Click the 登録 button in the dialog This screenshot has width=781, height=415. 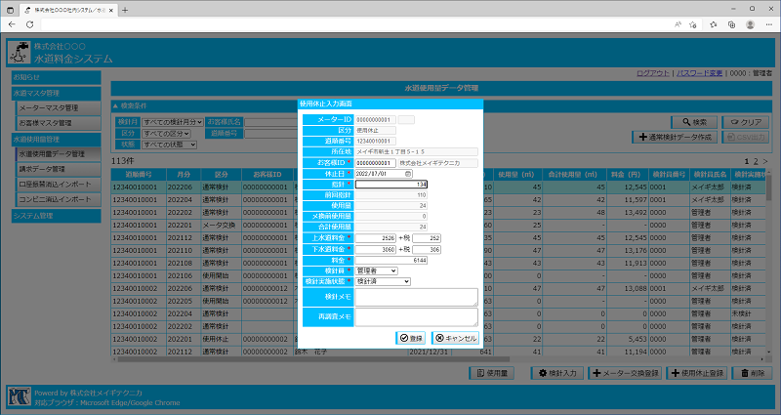tap(410, 338)
